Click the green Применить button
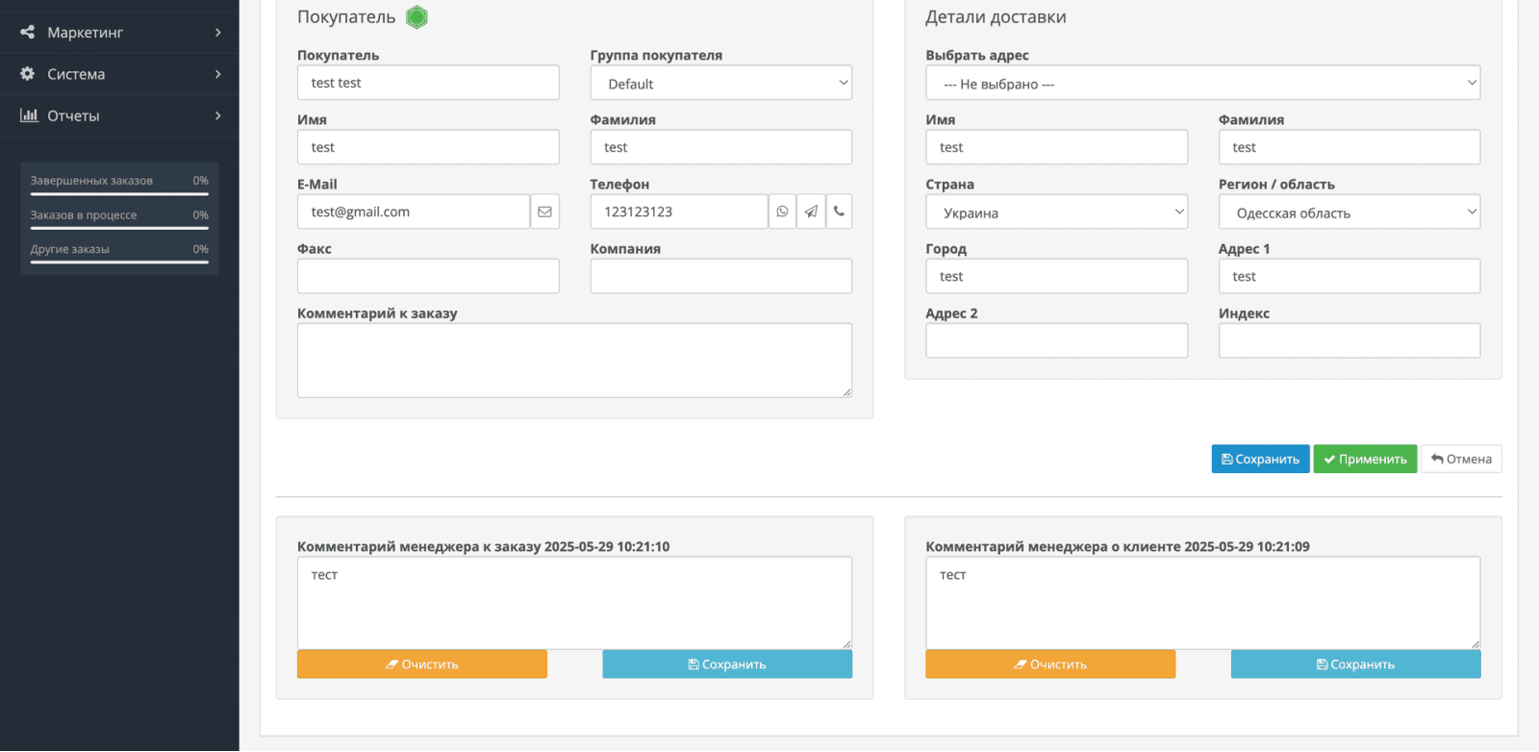Viewport: 1539px width, 752px height. [1365, 459]
